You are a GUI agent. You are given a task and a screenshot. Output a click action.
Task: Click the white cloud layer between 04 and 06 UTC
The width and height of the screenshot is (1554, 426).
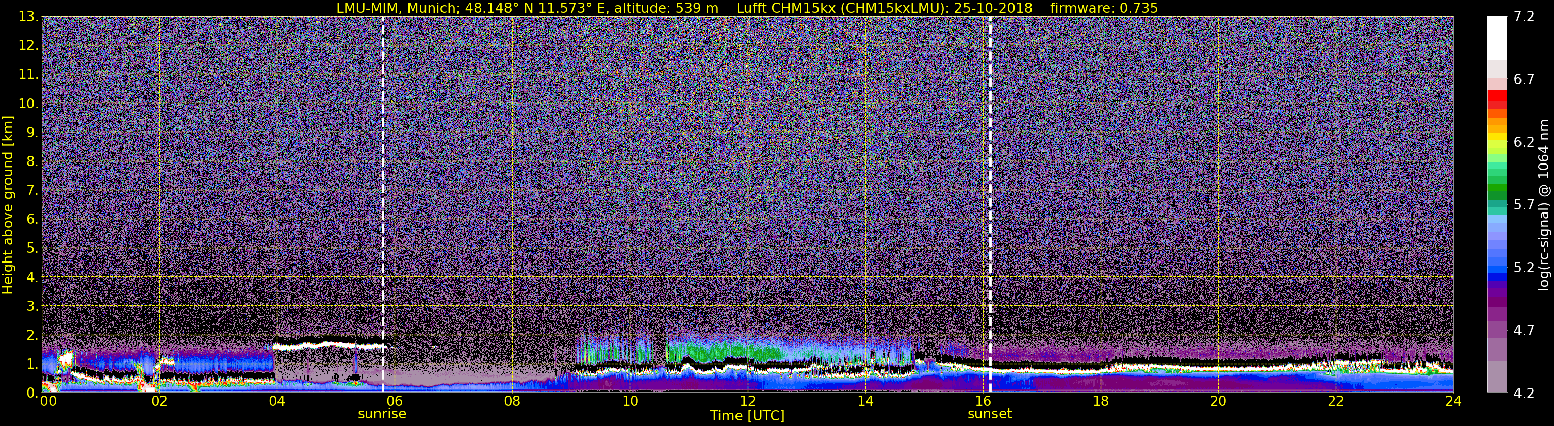pyautogui.click(x=329, y=346)
